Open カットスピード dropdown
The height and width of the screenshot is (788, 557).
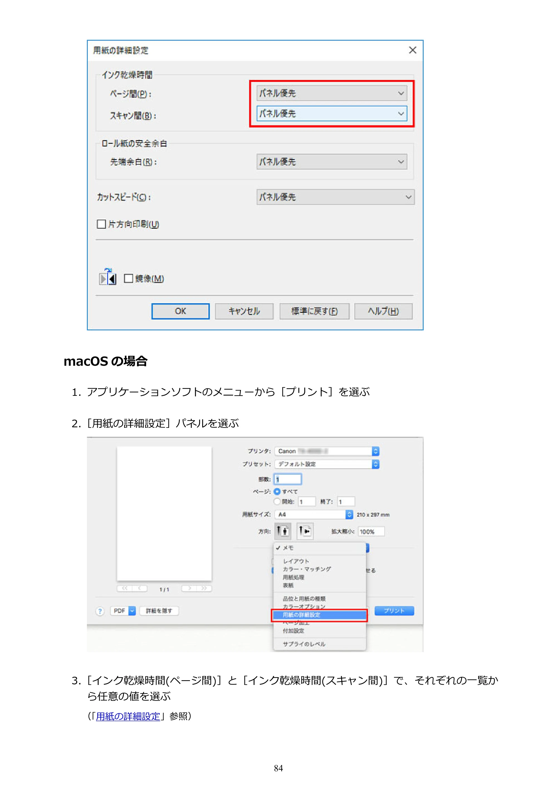336,197
